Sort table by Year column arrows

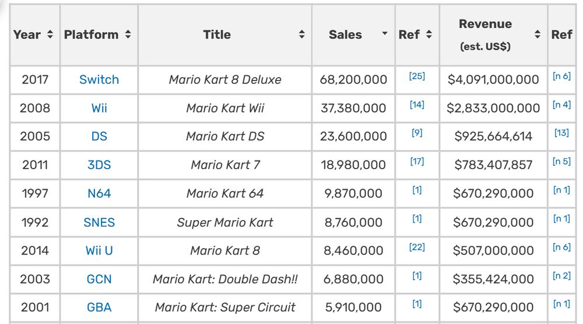50,34
